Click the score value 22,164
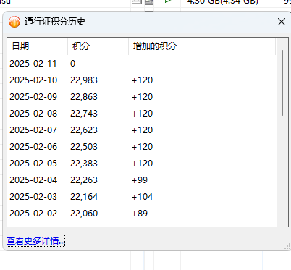This screenshot has height=270, width=291. tap(84, 197)
